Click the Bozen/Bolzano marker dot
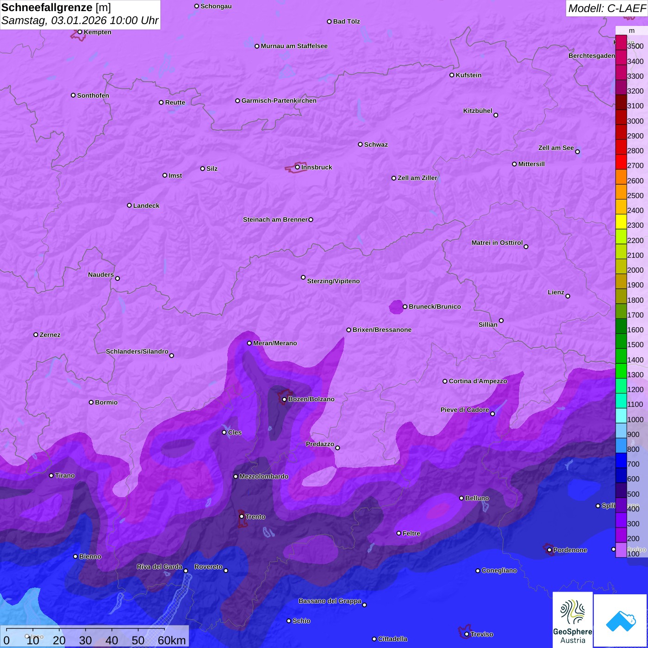Image resolution: width=648 pixels, height=648 pixels. [285, 399]
